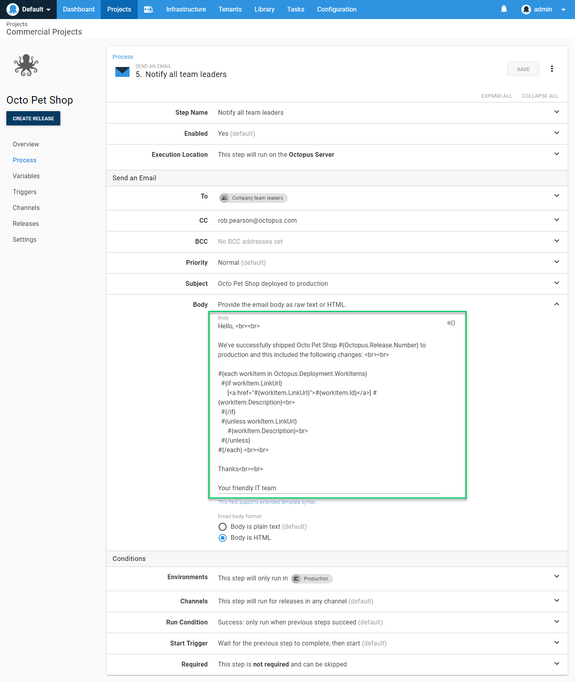Expand the Start Trigger chevron
575x682 pixels.
(x=557, y=643)
